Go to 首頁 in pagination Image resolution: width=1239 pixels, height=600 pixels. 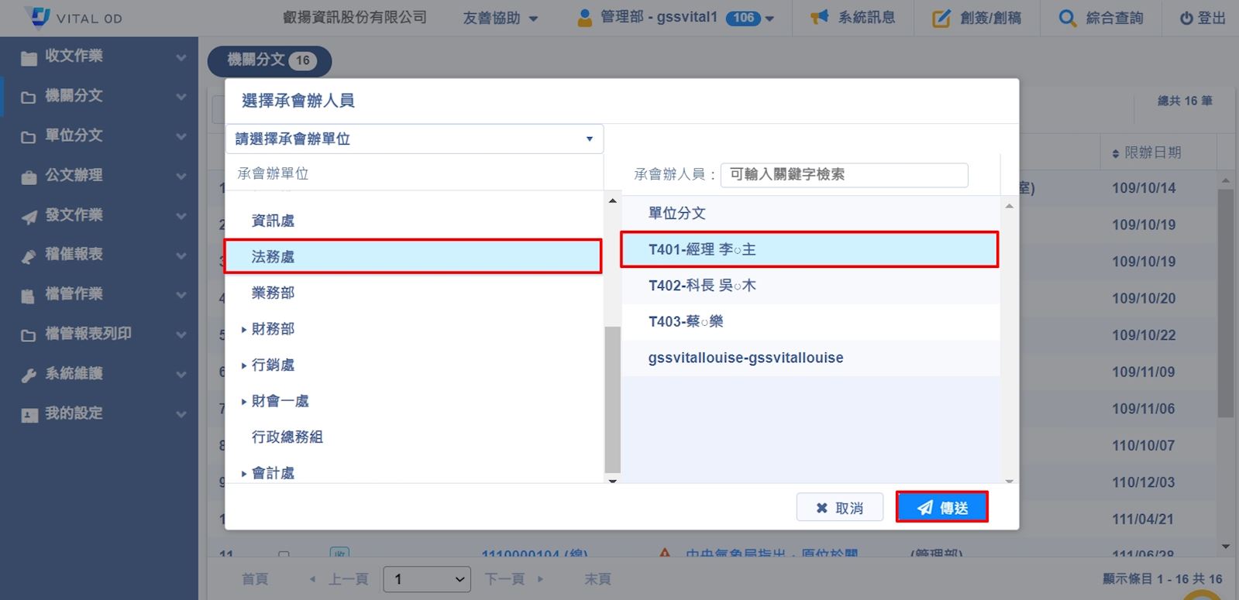tap(255, 579)
